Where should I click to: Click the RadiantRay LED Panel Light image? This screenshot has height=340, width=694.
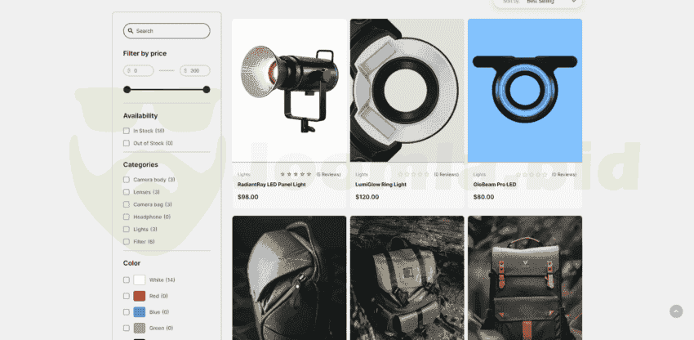click(x=290, y=90)
